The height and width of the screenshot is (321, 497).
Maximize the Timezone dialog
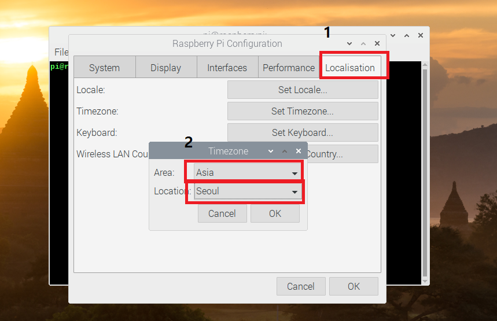285,151
